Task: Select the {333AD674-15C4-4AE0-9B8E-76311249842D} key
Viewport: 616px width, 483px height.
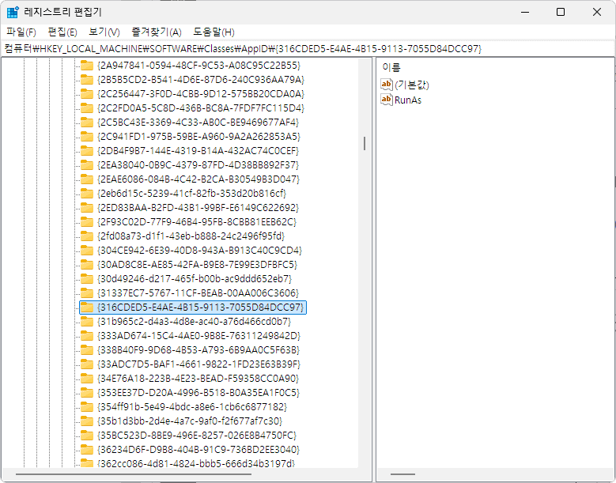Action: pos(198,336)
